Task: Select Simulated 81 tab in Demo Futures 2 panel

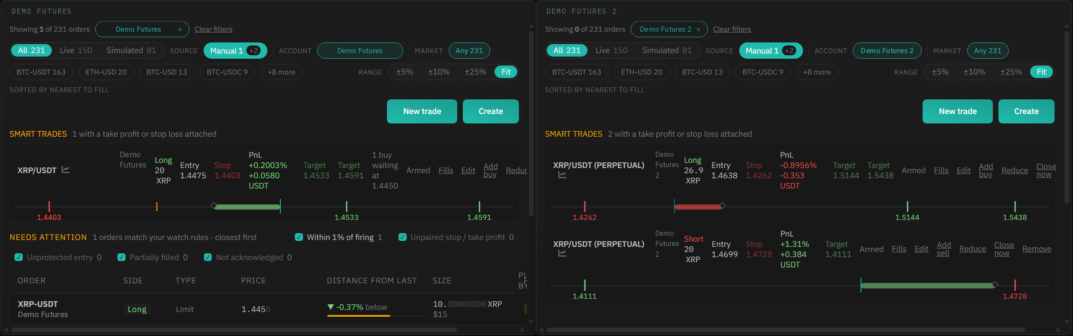Action: point(667,51)
